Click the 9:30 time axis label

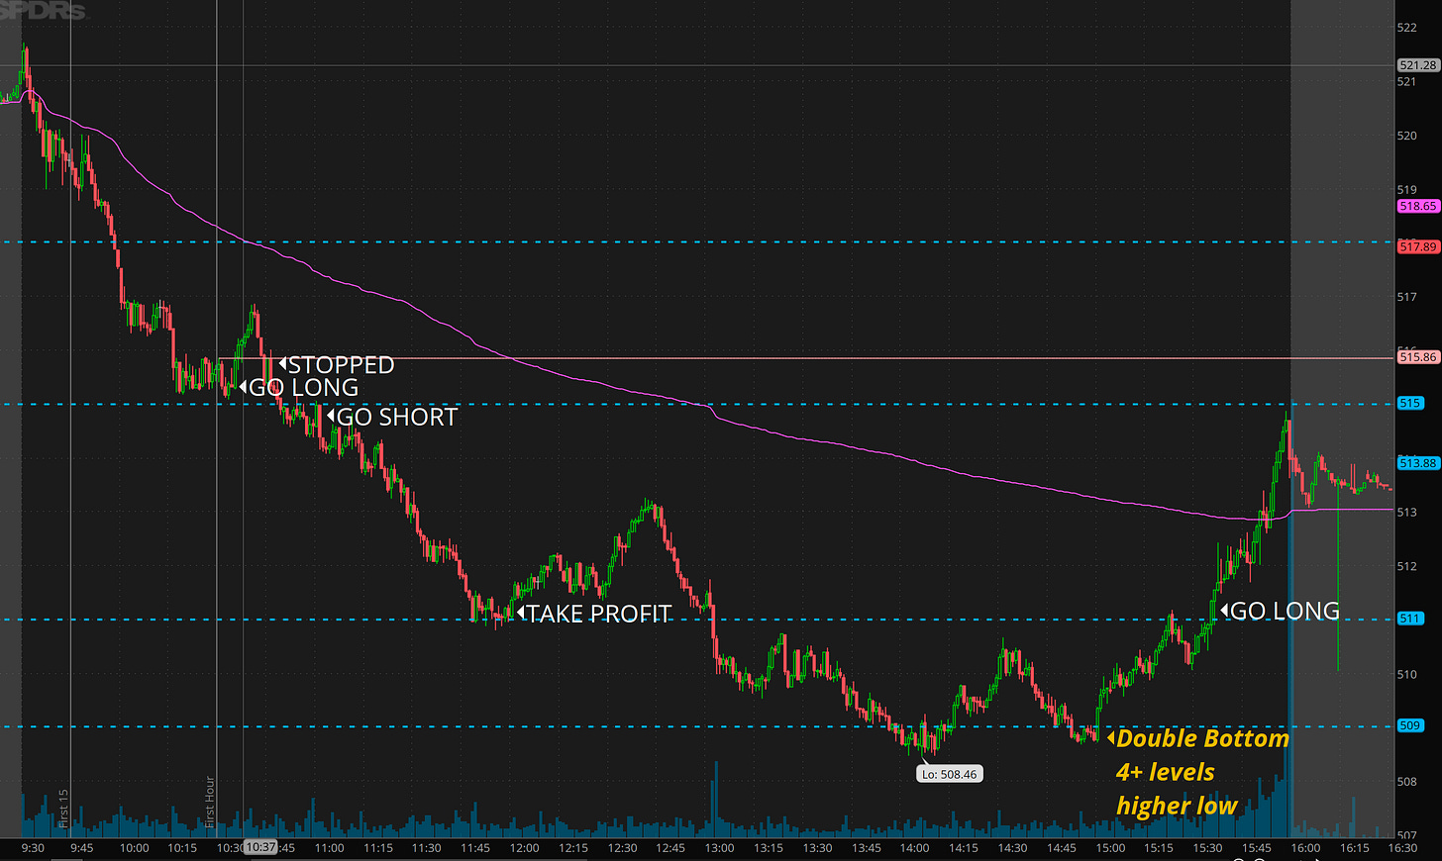pyautogui.click(x=33, y=848)
